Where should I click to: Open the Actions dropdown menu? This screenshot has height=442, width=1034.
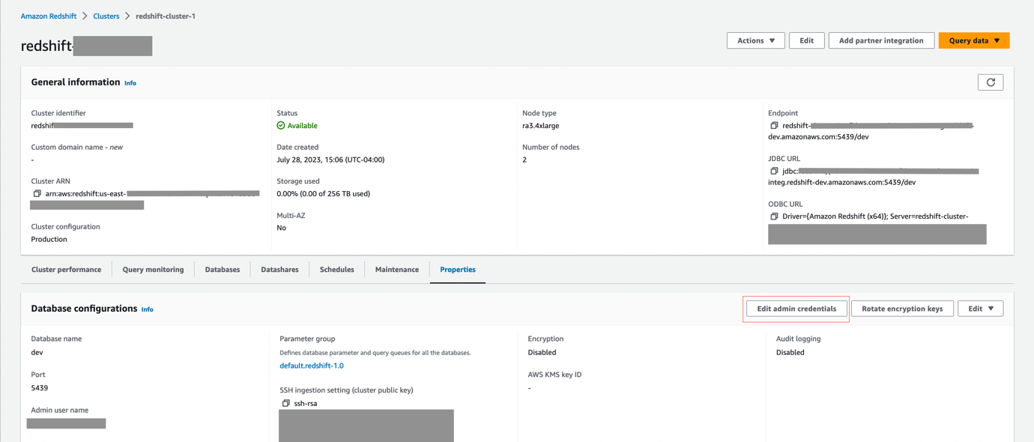pos(755,40)
